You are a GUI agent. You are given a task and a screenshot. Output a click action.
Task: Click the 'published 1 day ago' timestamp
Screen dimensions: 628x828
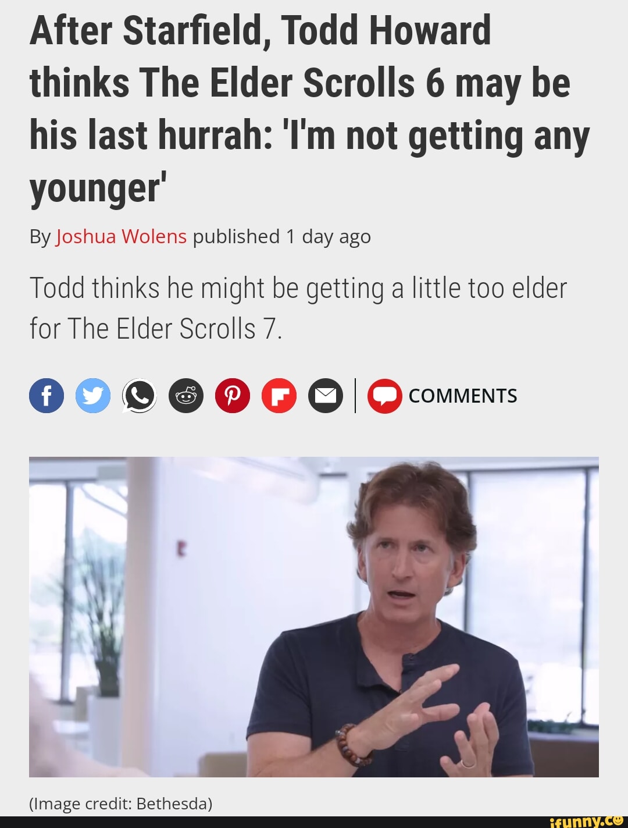281,237
